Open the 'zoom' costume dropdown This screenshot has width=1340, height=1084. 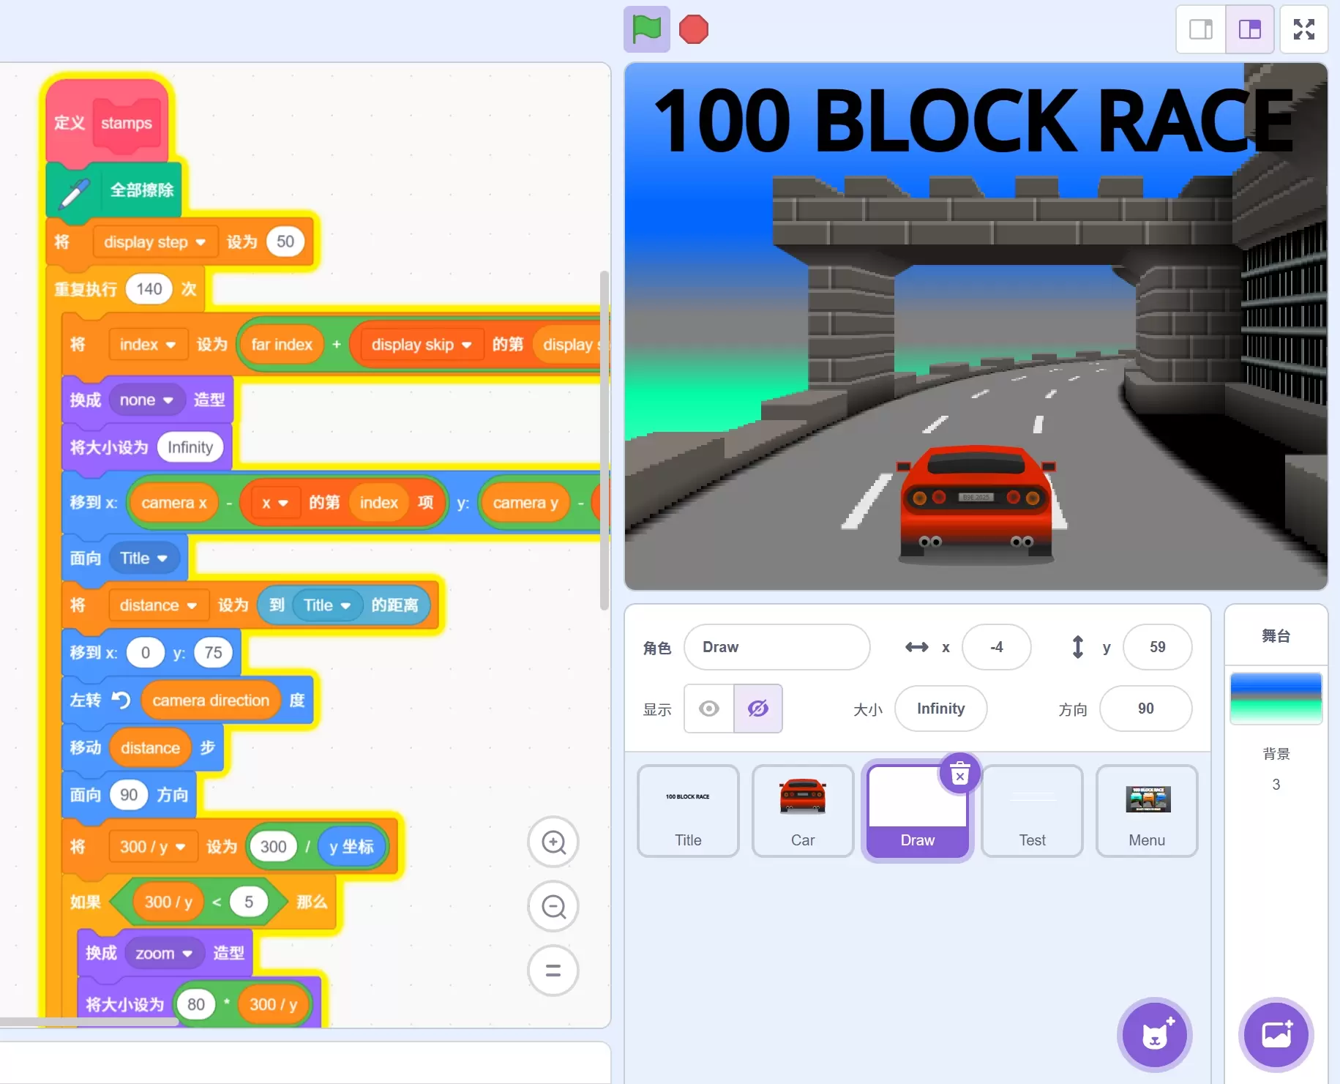[x=164, y=954]
